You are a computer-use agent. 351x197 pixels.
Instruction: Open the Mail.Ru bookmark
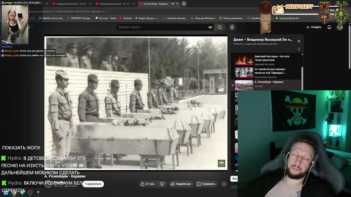pos(51,18)
